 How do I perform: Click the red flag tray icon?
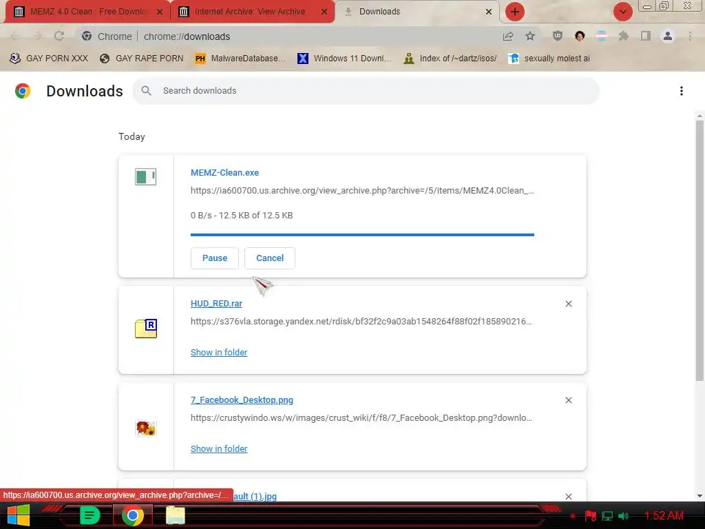coord(590,516)
